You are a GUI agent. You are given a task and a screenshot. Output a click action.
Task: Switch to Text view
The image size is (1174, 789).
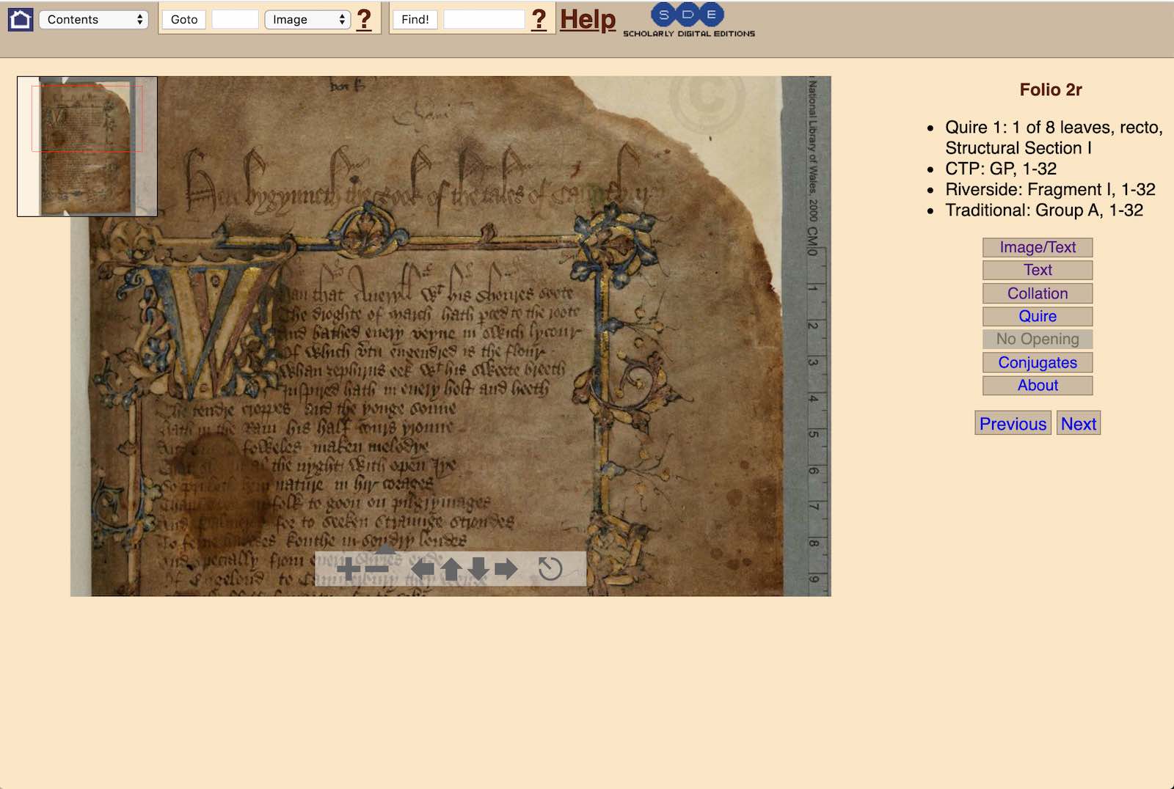1038,270
